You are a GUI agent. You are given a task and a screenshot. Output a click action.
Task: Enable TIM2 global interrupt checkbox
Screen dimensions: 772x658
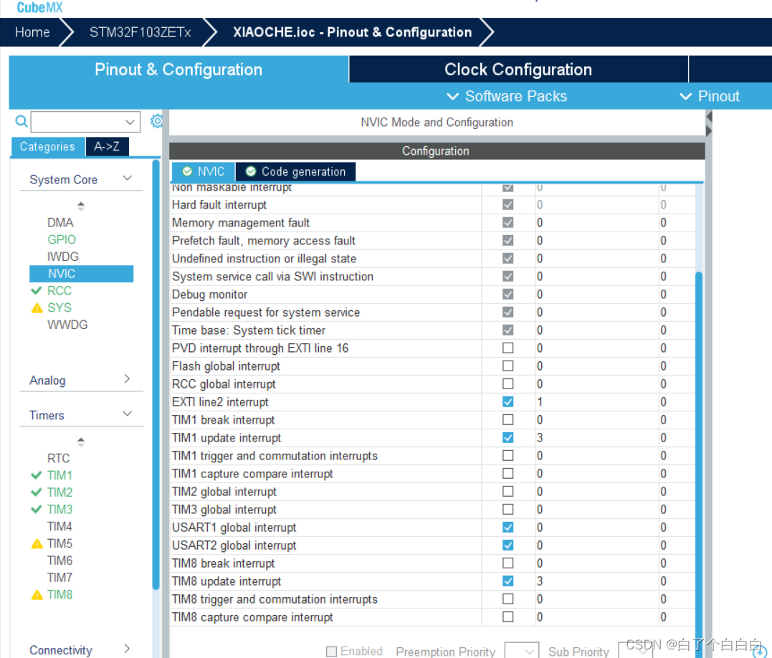507,492
